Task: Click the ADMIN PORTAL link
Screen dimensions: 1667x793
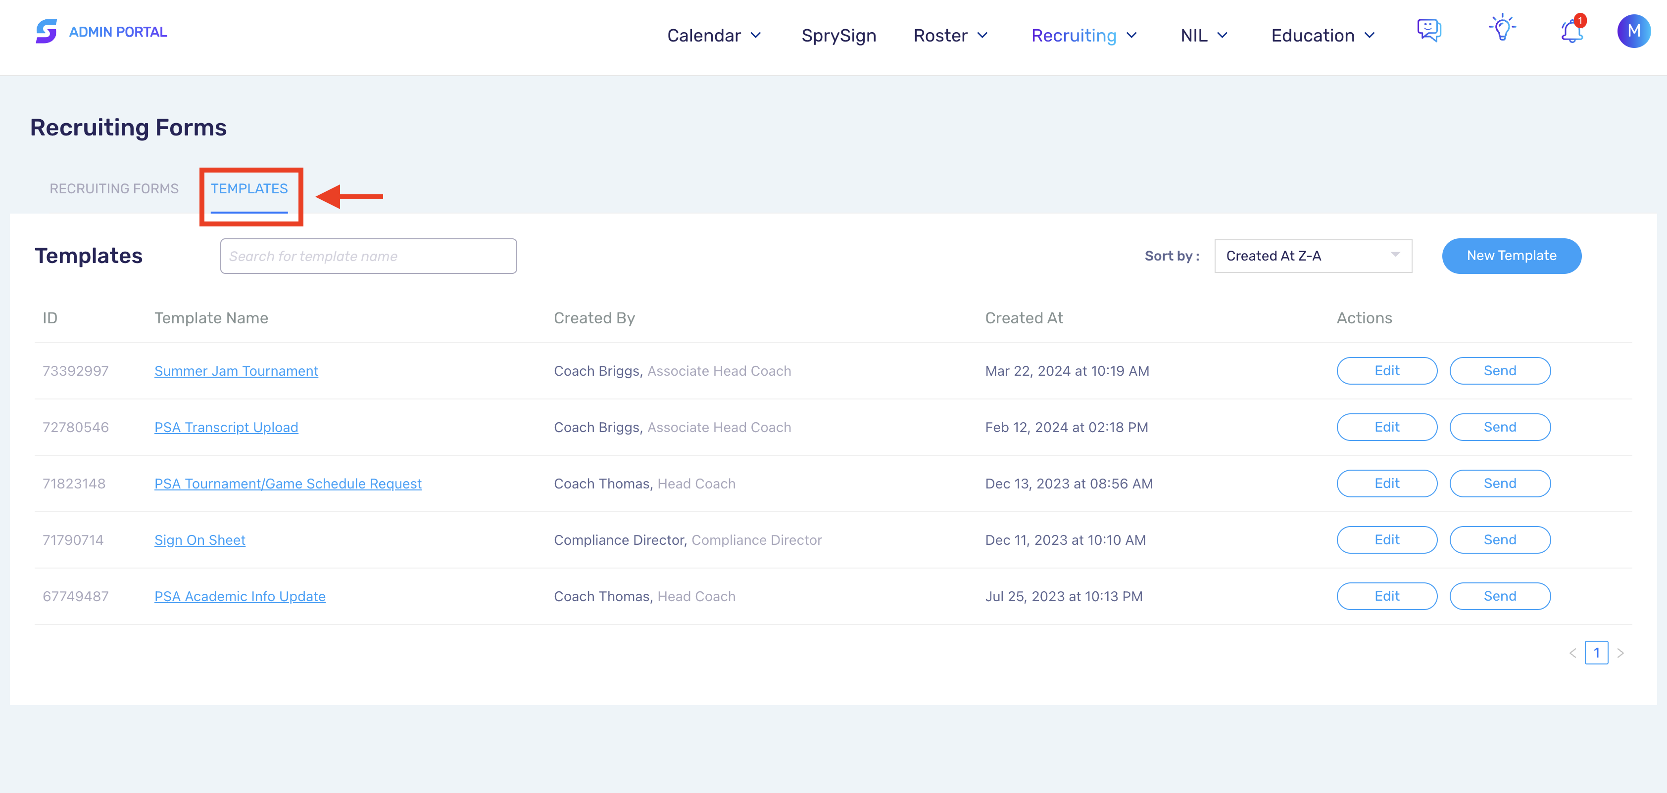Action: tap(118, 32)
